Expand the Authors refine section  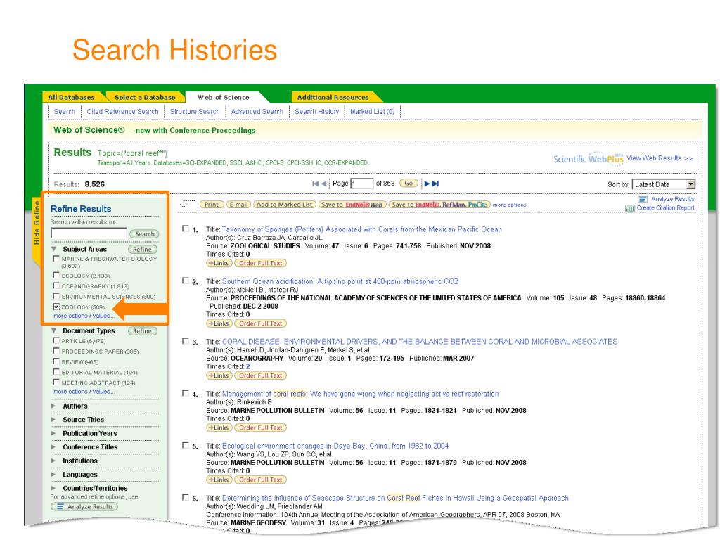[x=53, y=406]
